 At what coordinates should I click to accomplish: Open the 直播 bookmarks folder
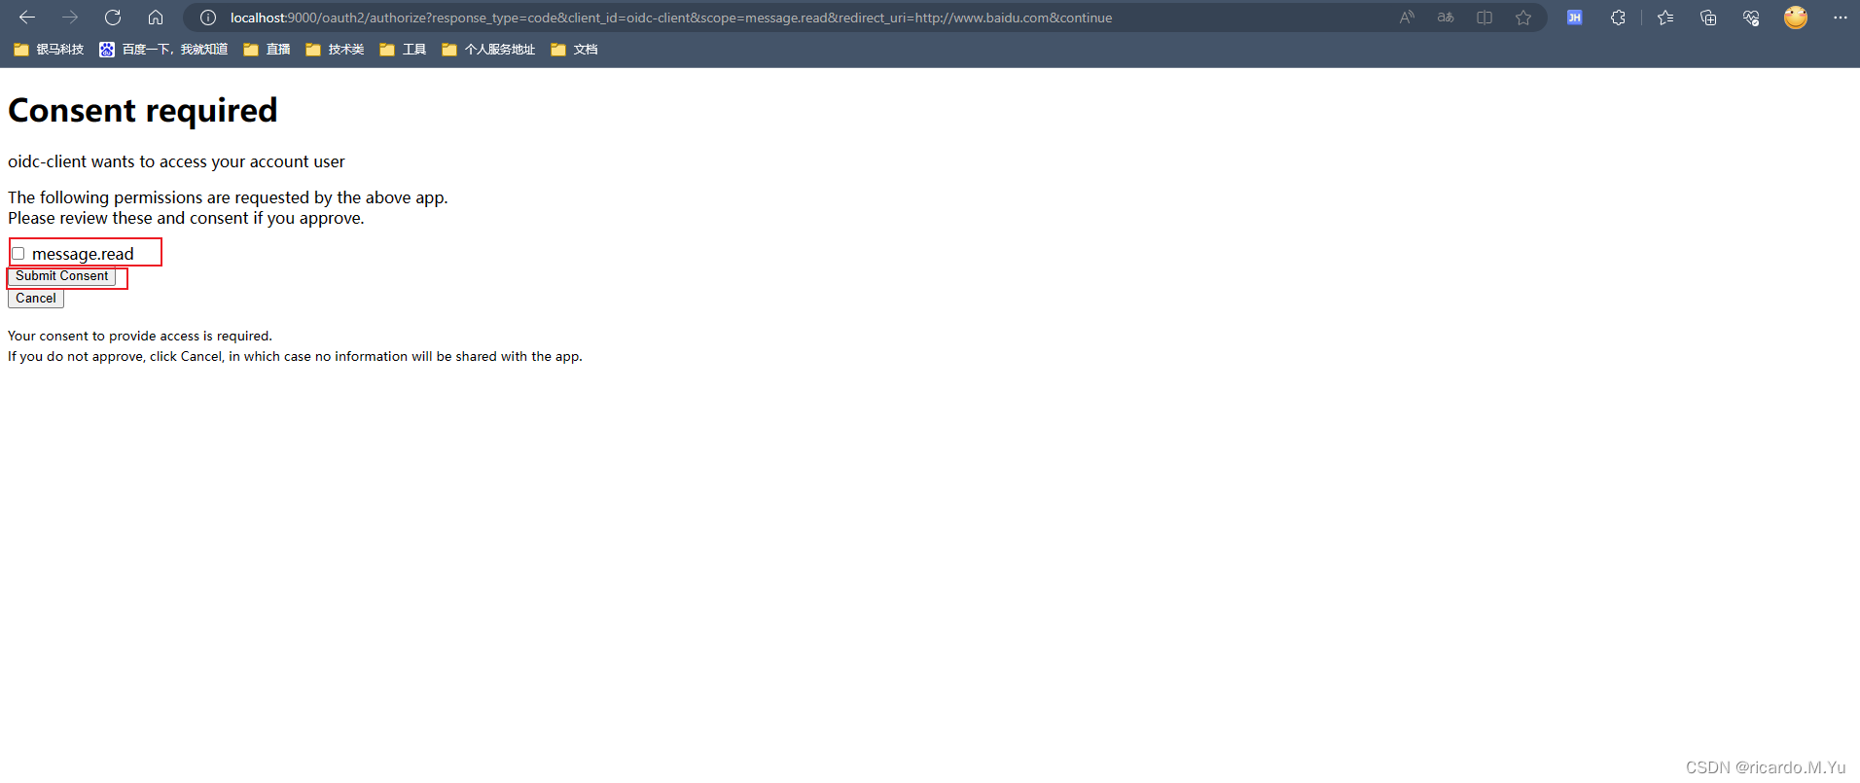[x=267, y=50]
